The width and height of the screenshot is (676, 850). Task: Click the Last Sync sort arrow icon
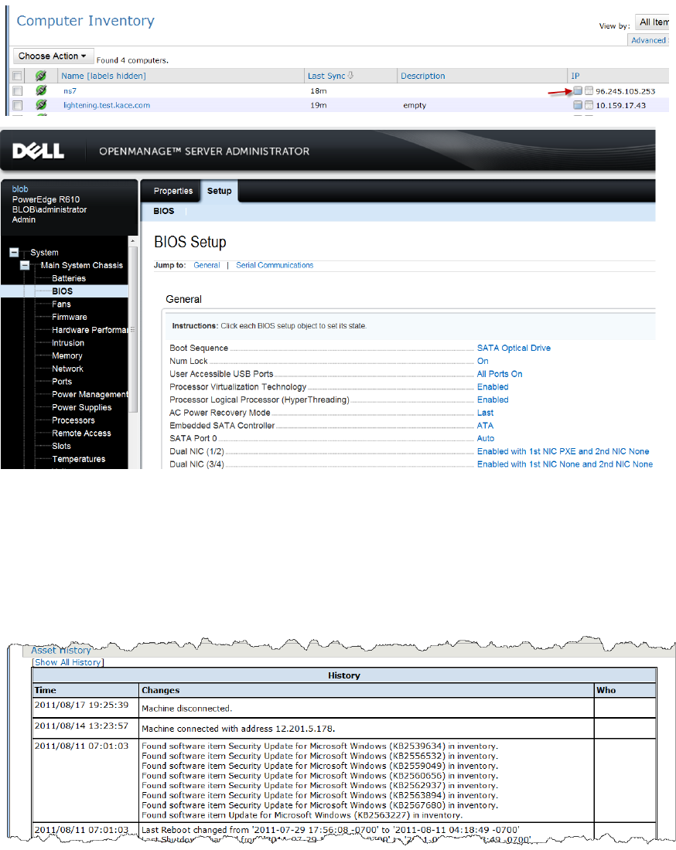pyautogui.click(x=350, y=76)
